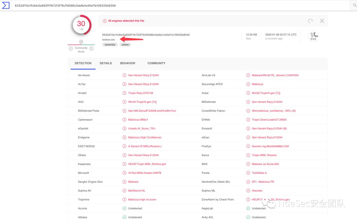The image size is (357, 219).
Task: Click the FireEye detection alert icon
Action: click(x=248, y=146)
